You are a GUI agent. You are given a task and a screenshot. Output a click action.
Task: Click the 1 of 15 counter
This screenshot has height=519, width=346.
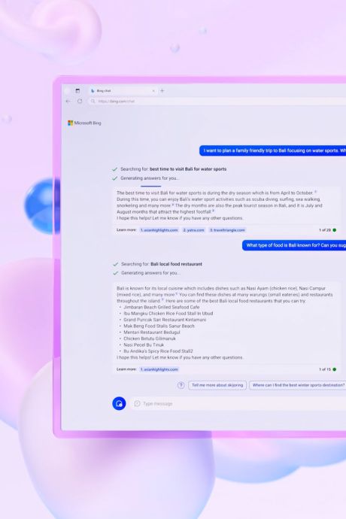[325, 369]
